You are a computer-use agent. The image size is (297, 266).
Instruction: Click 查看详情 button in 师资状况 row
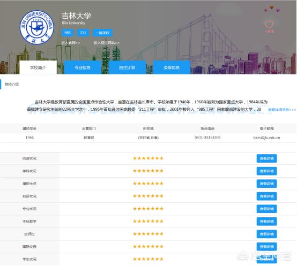coord(266,158)
